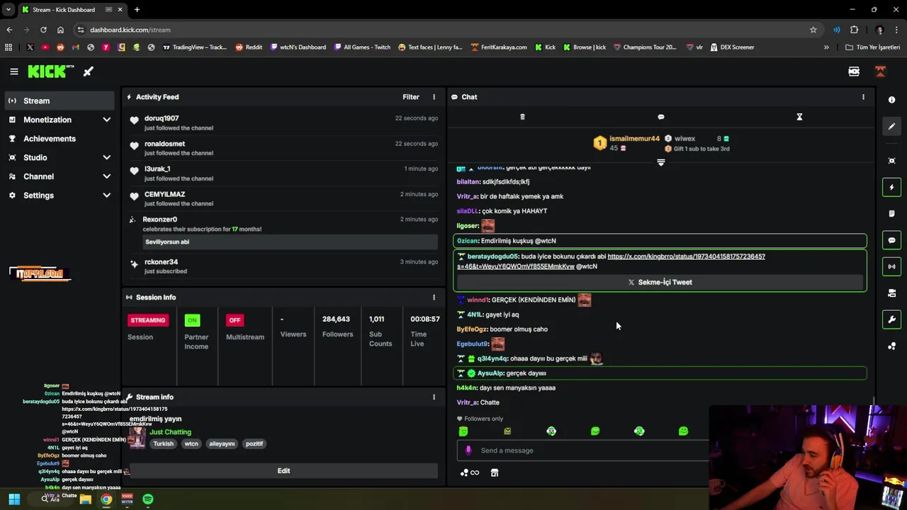The image size is (907, 510).
Task: Bookmark this page with the star icon
Action: click(813, 30)
